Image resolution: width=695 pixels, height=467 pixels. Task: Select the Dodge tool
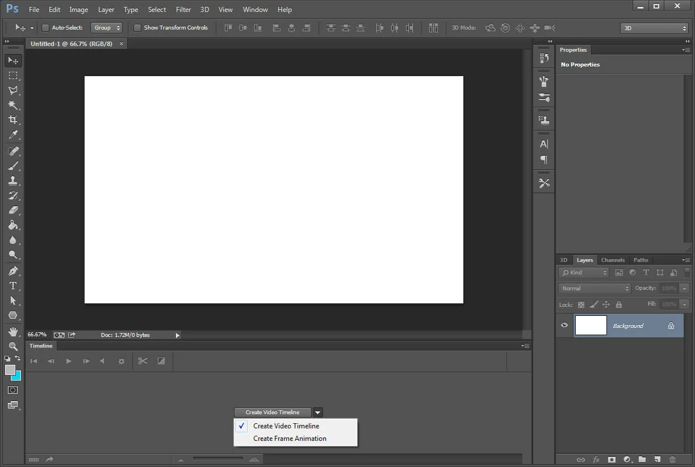pos(13,255)
